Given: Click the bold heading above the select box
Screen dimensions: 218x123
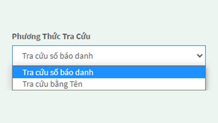Looking at the screenshot, I should (x=51, y=37).
